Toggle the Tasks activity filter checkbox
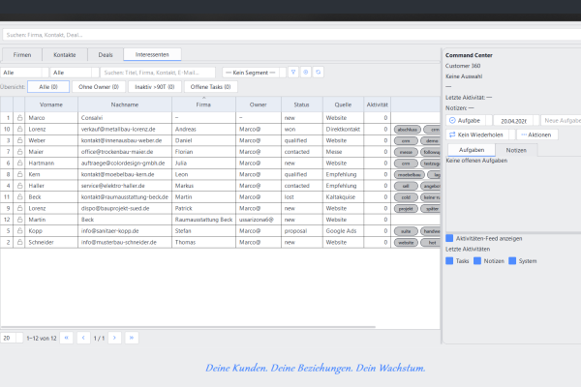The height and width of the screenshot is (387, 581). [449, 260]
